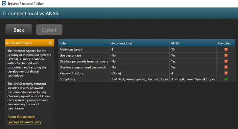
Task: Sort by the Rule column header
Action: [x=84, y=43]
